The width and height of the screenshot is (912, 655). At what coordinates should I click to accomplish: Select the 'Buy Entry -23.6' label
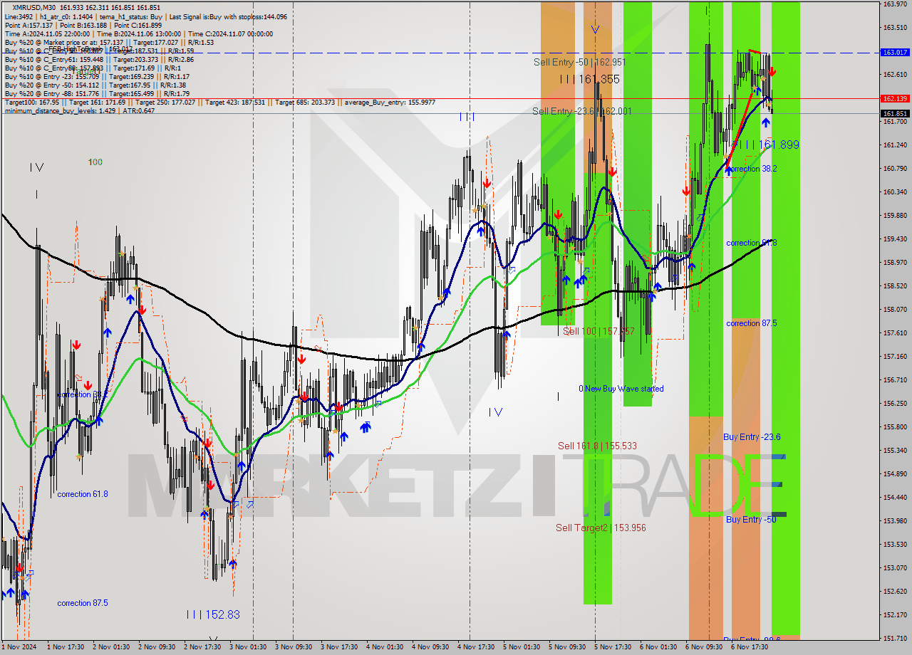point(752,436)
